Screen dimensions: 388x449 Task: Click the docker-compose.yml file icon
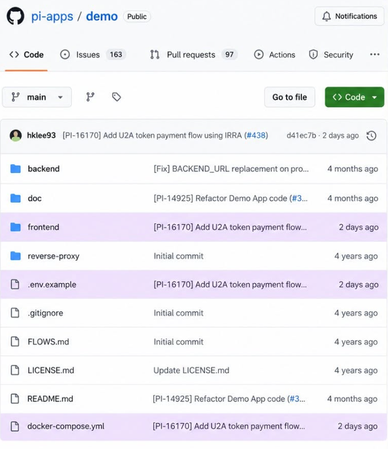pyautogui.click(x=15, y=426)
